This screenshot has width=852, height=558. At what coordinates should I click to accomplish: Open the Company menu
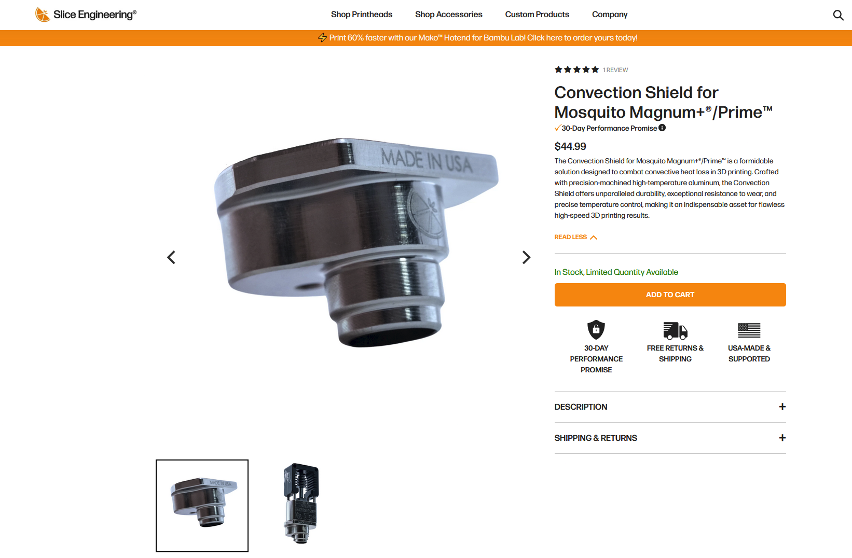(610, 15)
